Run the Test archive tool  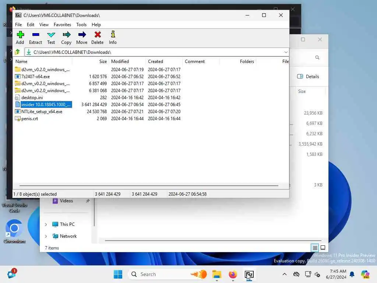point(51,38)
